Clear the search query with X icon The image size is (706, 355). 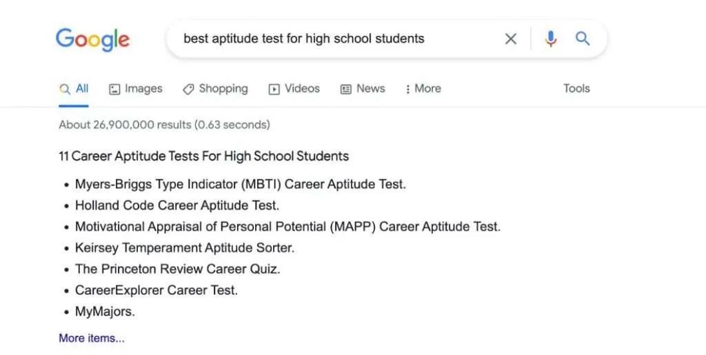(511, 39)
